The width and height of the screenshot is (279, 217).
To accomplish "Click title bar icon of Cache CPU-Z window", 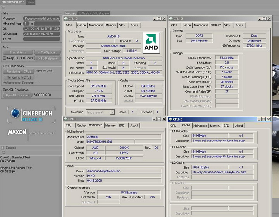I will point(171,119).
